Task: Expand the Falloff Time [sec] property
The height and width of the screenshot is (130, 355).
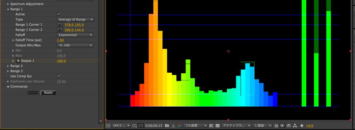Action: [13, 40]
